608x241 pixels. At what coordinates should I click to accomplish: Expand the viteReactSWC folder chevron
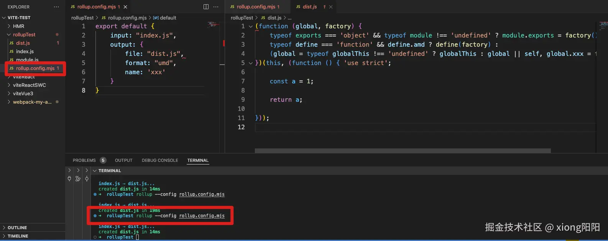pos(9,85)
